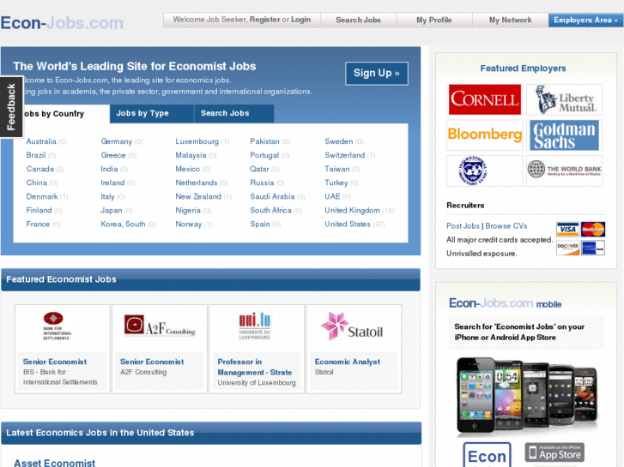Open Turkey jobs listing

pyautogui.click(x=336, y=183)
